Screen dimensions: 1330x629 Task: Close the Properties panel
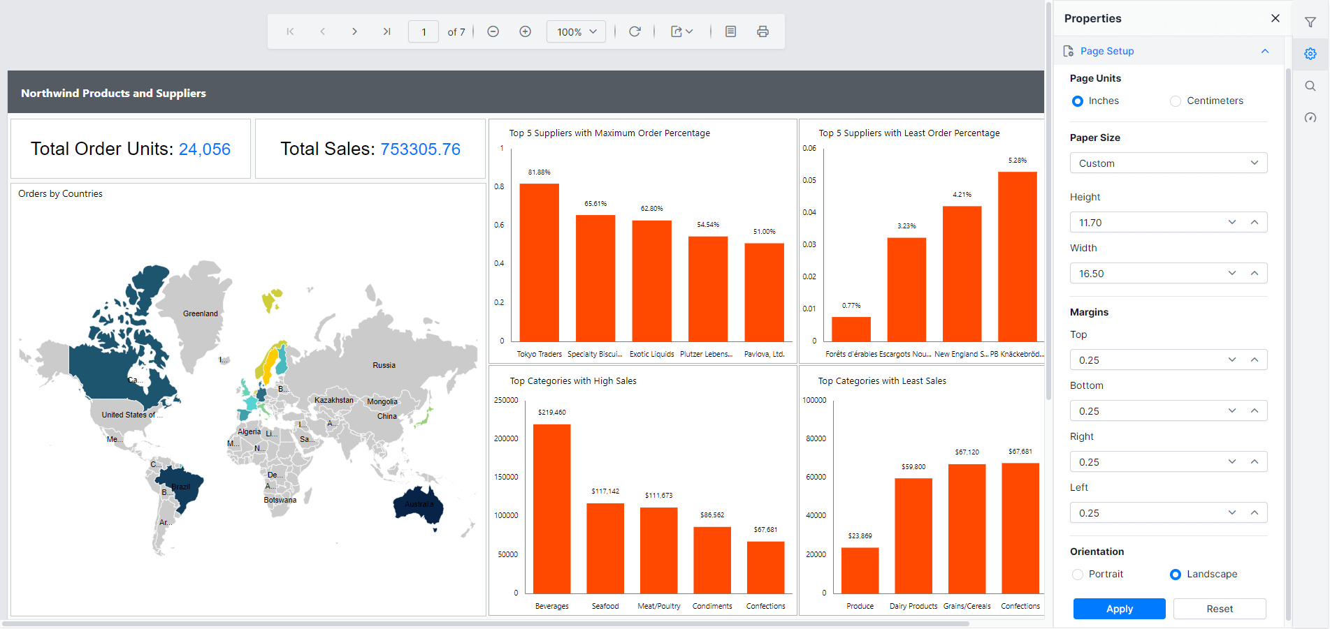[x=1275, y=18]
